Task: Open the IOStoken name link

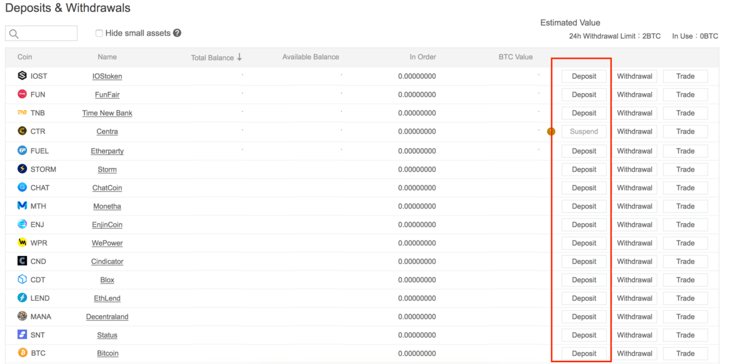Action: 107,76
